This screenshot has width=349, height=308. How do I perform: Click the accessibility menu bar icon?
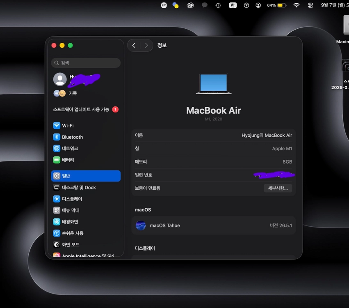246,5
